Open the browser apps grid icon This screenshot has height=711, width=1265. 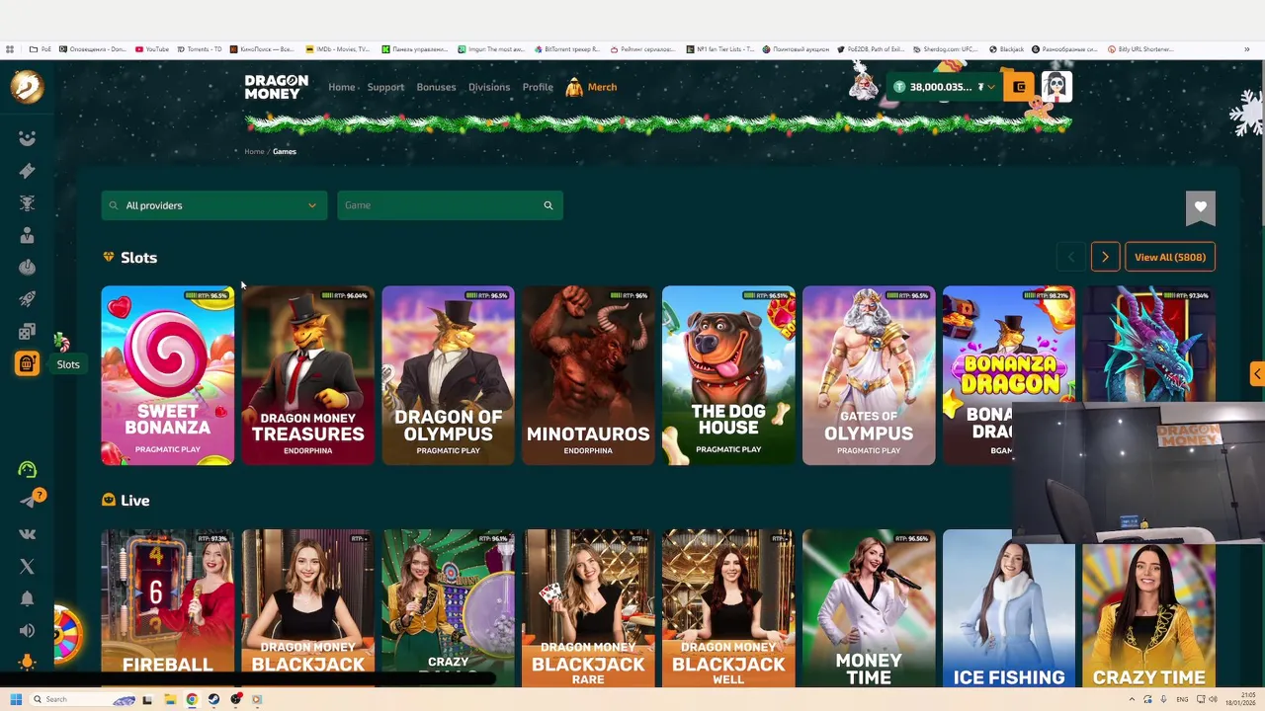click(x=10, y=49)
